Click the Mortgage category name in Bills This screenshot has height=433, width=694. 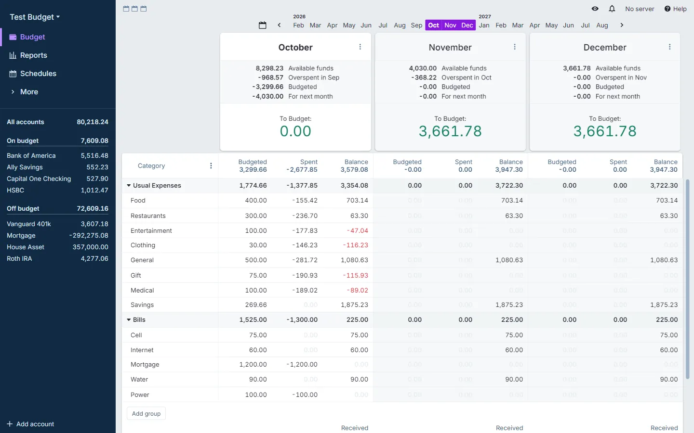click(145, 364)
